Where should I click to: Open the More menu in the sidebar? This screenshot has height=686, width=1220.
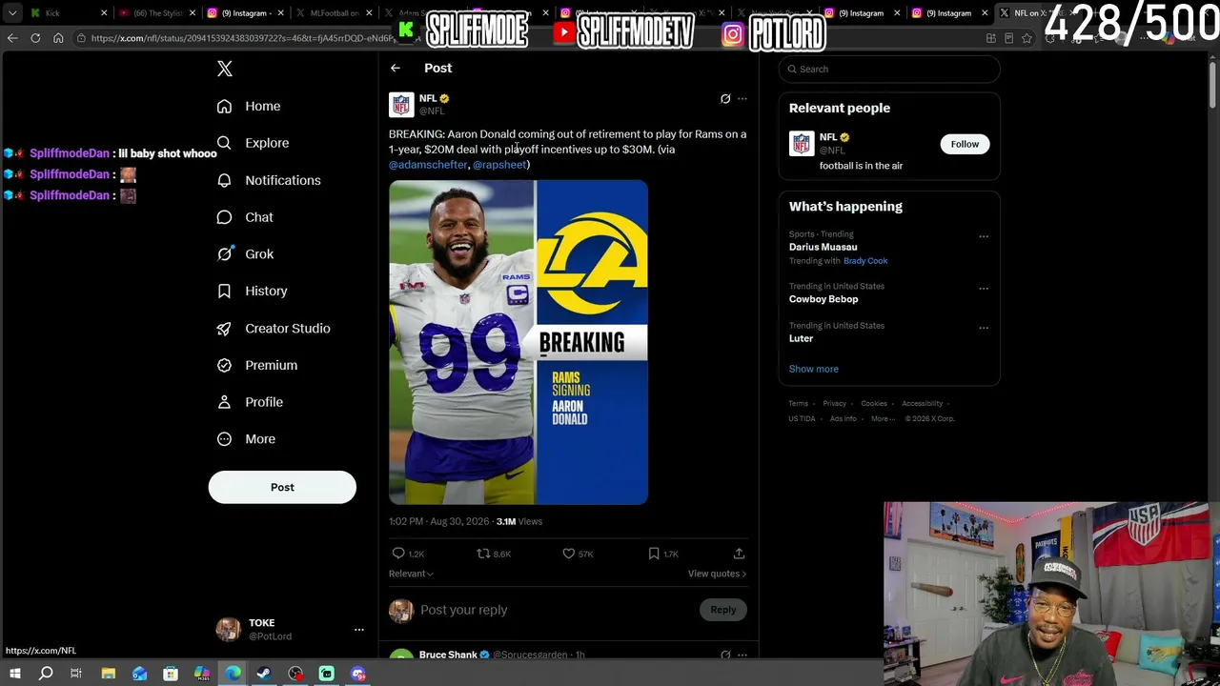tap(246, 439)
